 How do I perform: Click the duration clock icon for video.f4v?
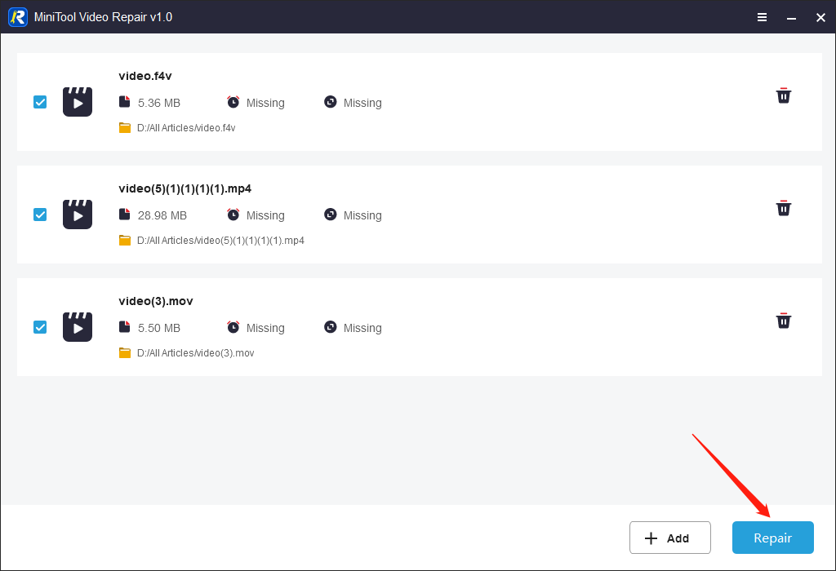[x=233, y=102]
